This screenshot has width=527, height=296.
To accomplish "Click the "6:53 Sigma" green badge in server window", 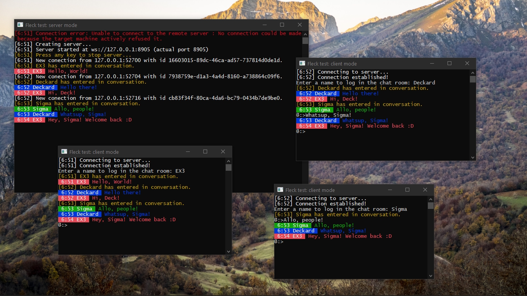I will click(32, 109).
